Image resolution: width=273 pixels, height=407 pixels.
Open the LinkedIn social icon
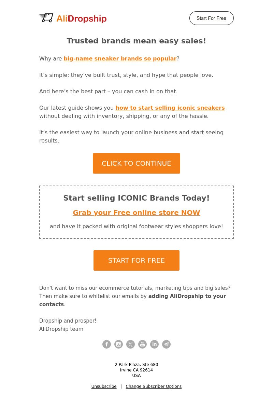154,344
